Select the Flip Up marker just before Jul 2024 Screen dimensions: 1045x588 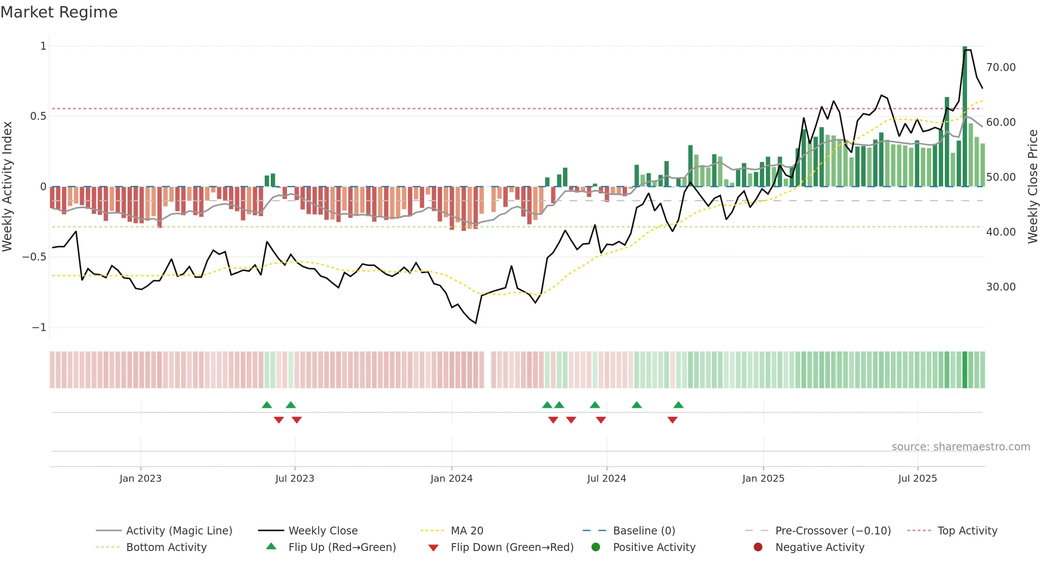(x=595, y=405)
